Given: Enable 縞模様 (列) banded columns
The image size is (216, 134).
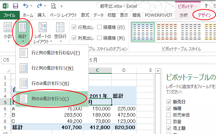Looking at the screenshot, I should [99, 38].
